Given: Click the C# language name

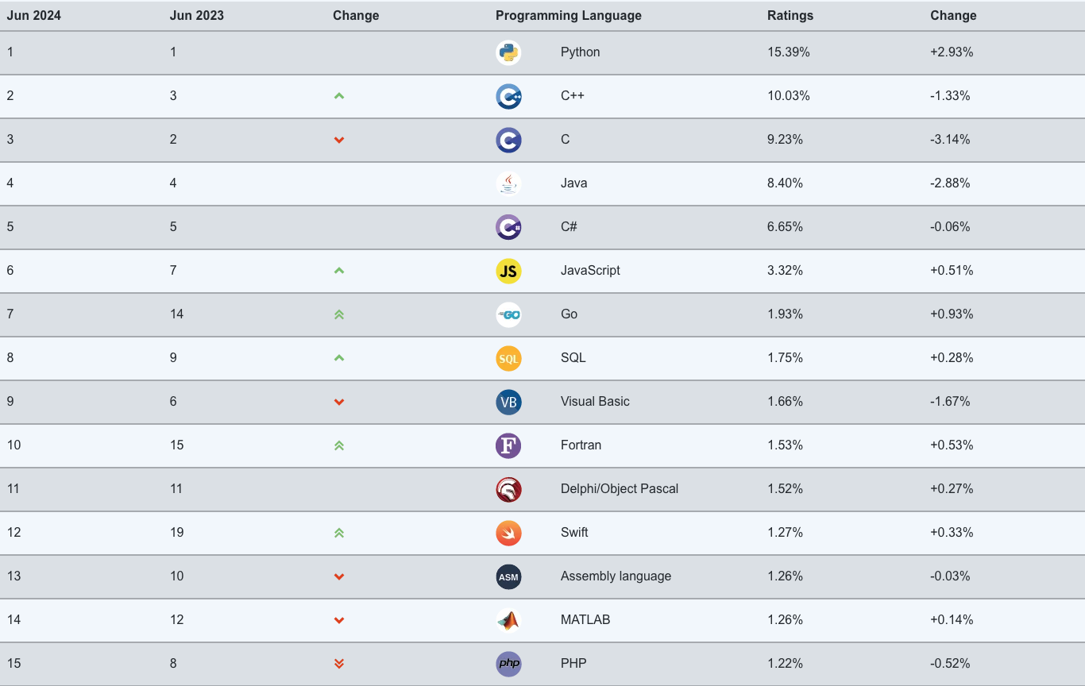Looking at the screenshot, I should click(x=569, y=227).
